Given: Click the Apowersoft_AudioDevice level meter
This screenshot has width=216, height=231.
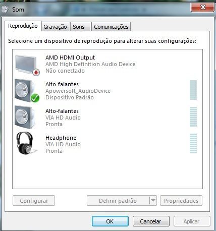Looking at the screenshot, I should (x=193, y=90).
